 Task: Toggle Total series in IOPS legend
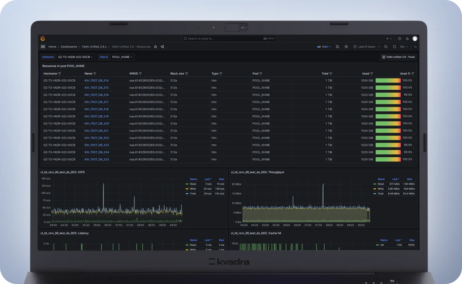pos(193,194)
